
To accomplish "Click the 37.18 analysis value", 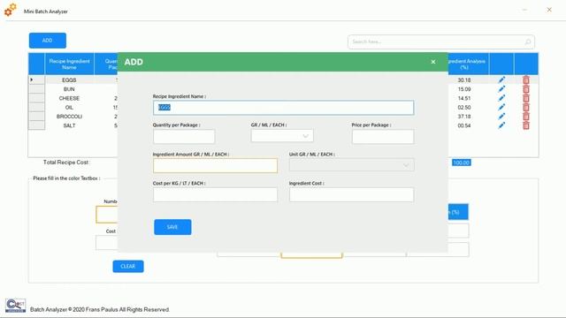I will [463, 116].
